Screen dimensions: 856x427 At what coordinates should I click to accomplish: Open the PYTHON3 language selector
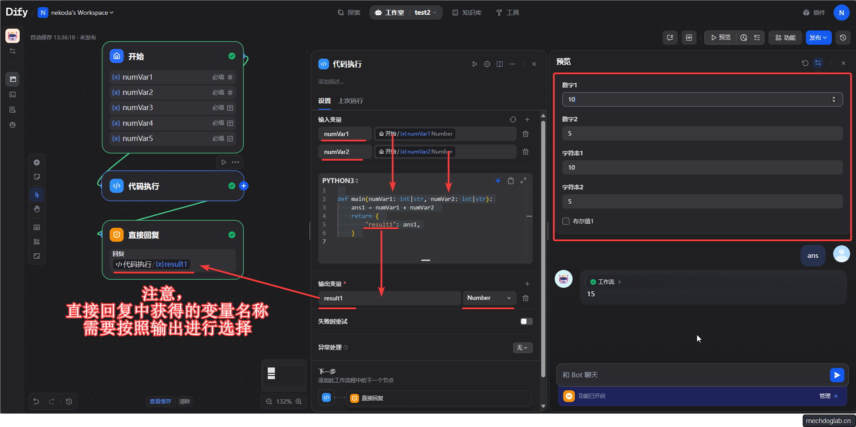click(x=340, y=181)
